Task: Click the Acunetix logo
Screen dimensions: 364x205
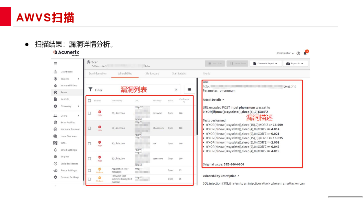Action: [x=66, y=53]
